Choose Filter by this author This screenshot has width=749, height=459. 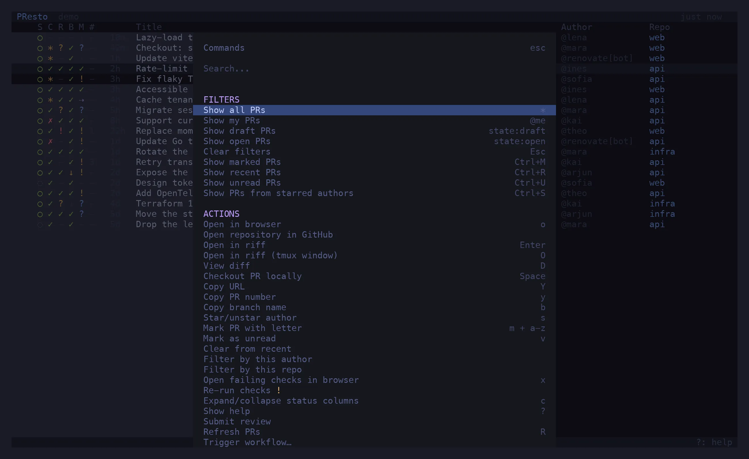coord(374,359)
